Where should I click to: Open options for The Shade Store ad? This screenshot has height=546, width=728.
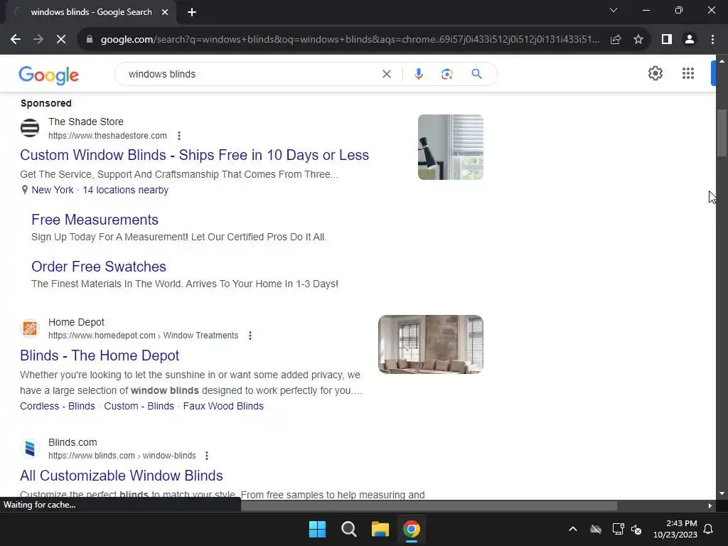[x=178, y=136]
